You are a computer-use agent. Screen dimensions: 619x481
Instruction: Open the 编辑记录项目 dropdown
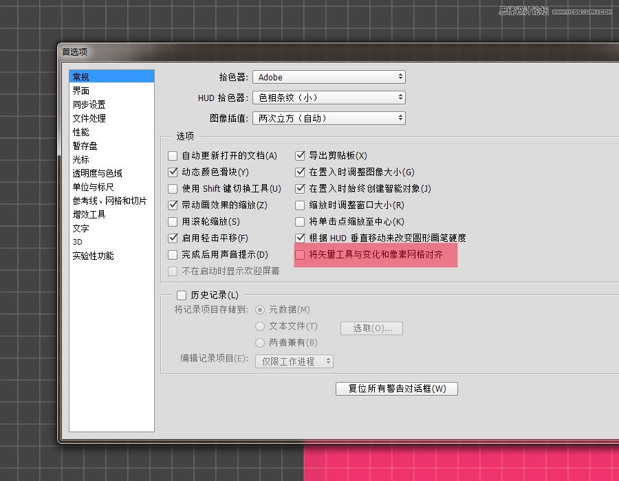click(294, 361)
